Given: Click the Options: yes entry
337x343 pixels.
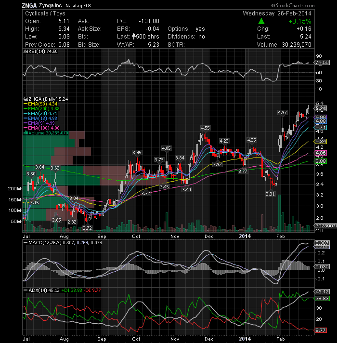Looking at the screenshot, I should tap(186, 29).
